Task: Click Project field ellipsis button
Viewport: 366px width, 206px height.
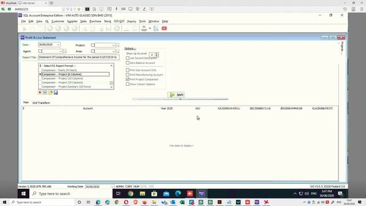Action: tap(118, 45)
